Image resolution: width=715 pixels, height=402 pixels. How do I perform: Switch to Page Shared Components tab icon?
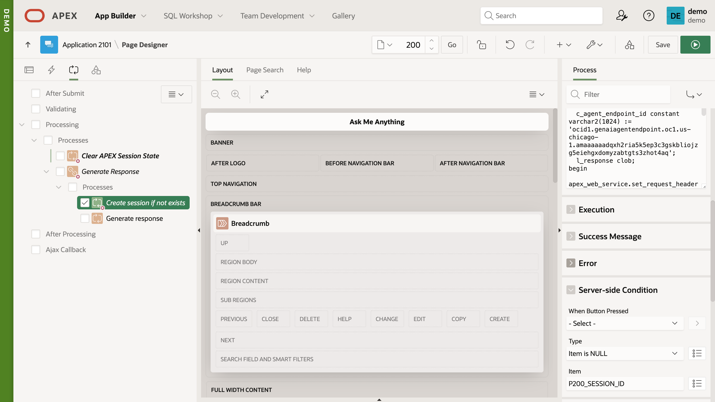(96, 70)
